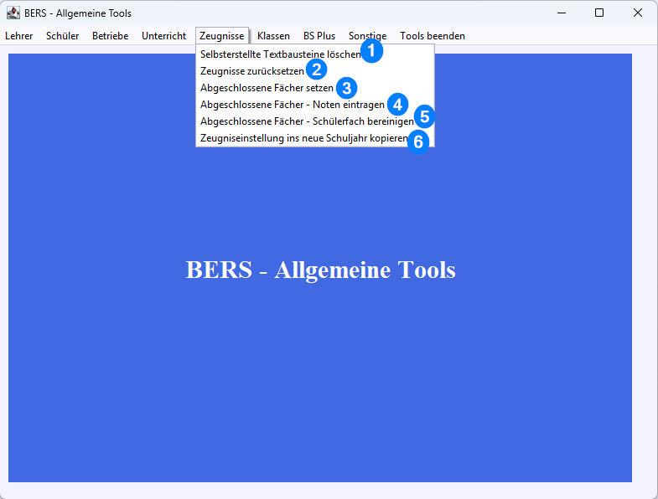Open the Unterricht menu

pyautogui.click(x=163, y=36)
